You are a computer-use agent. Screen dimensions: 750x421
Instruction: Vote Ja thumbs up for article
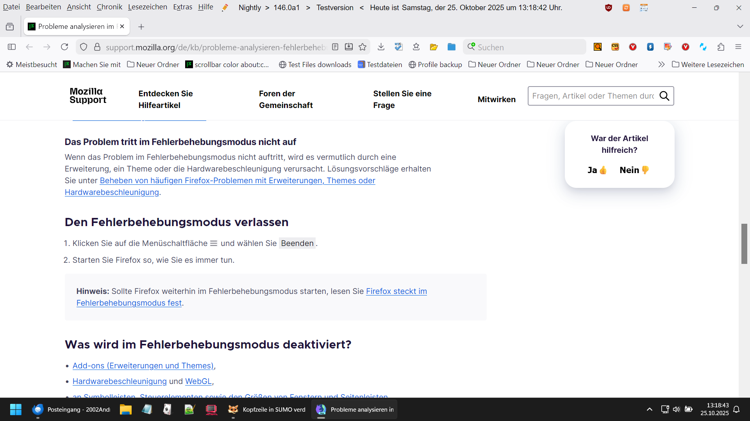pyautogui.click(x=596, y=170)
